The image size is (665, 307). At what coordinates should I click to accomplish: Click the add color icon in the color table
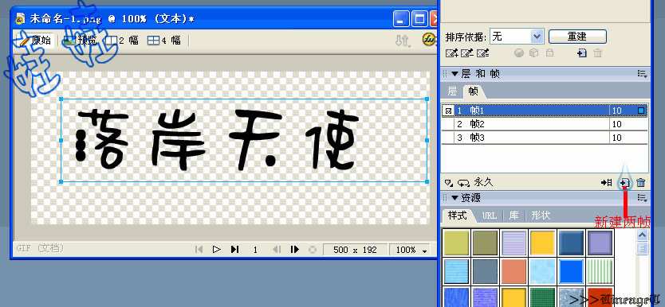[582, 53]
